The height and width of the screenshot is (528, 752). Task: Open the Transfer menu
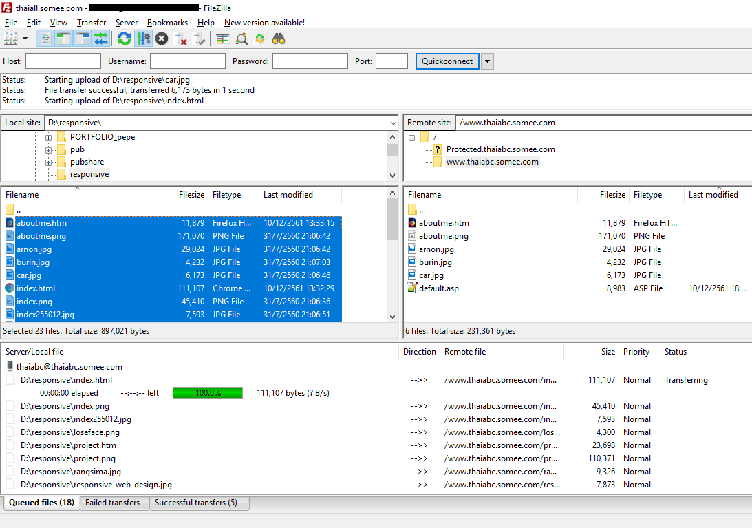click(x=91, y=23)
